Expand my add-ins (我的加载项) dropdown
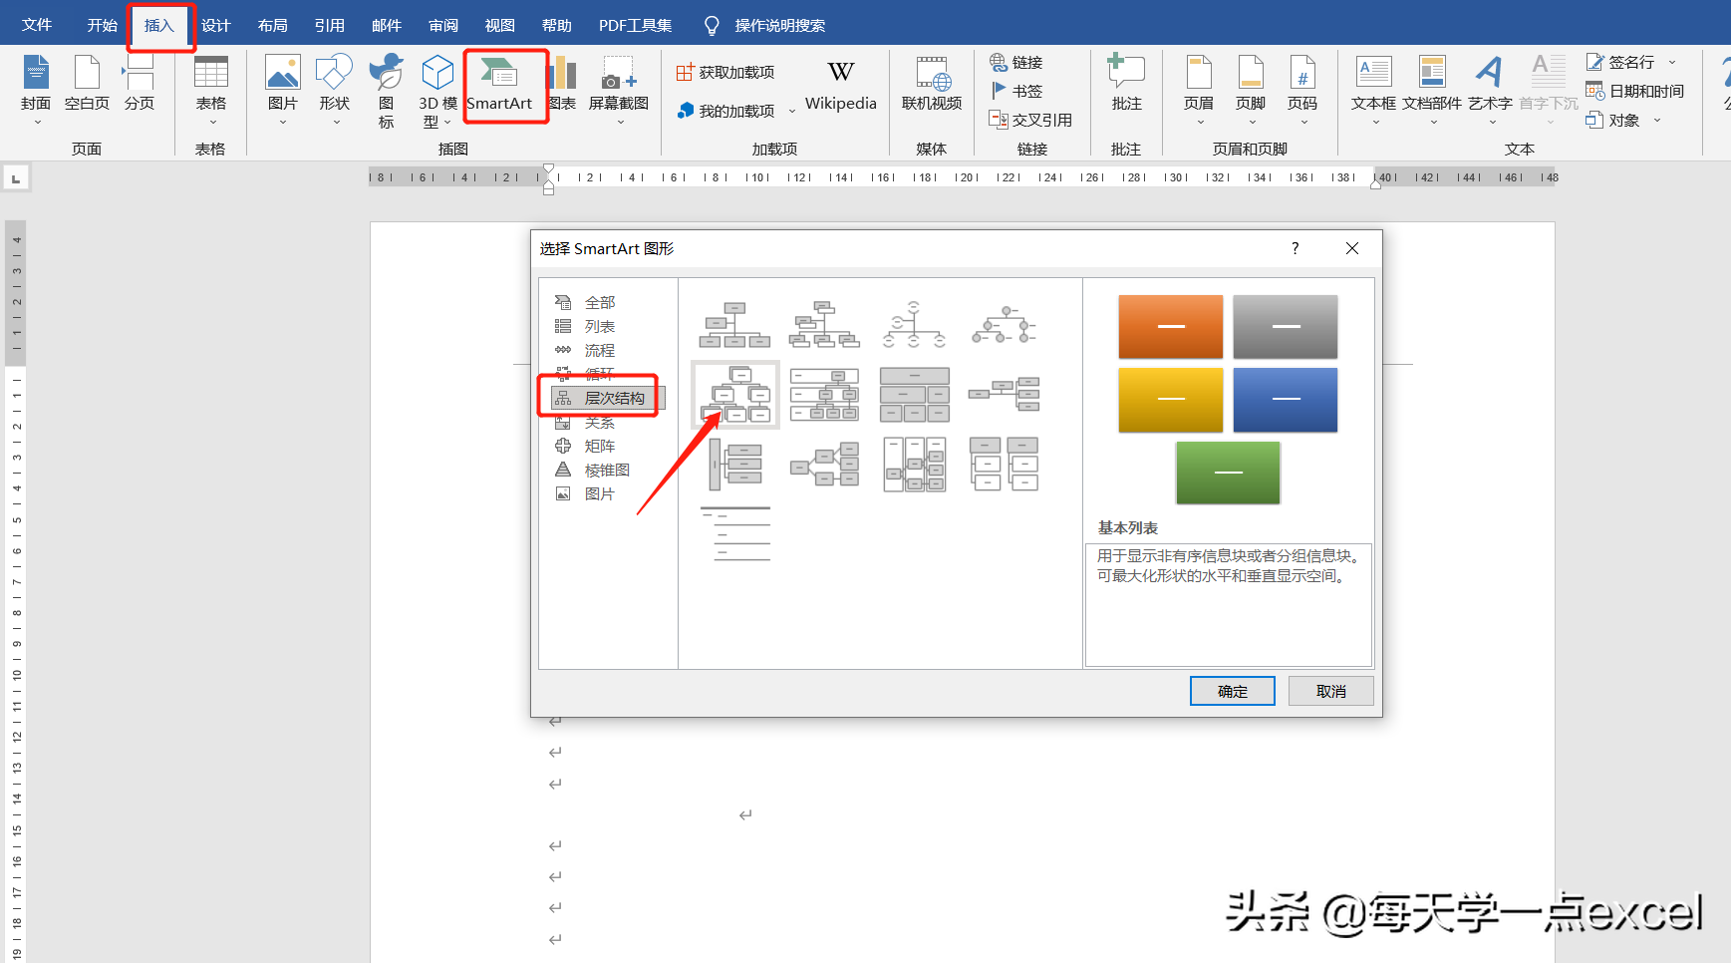1731x963 pixels. point(792,111)
